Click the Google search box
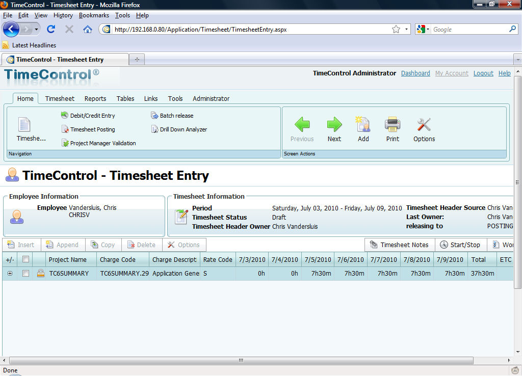 469,29
